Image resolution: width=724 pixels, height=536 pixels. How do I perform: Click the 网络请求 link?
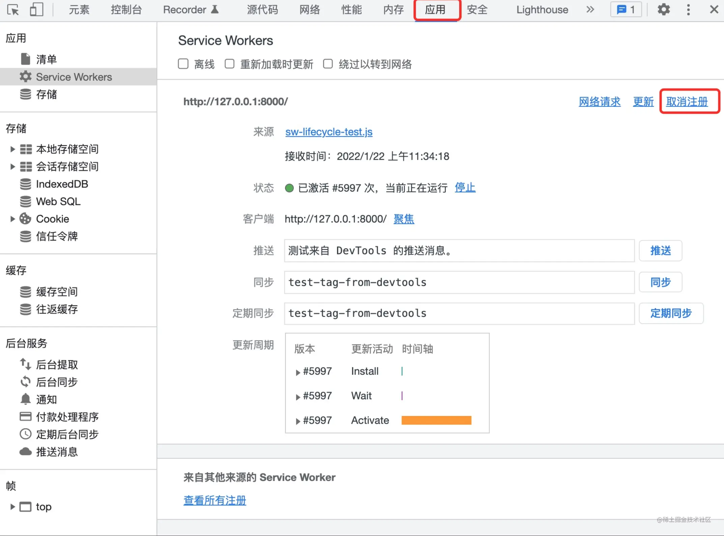(x=600, y=101)
